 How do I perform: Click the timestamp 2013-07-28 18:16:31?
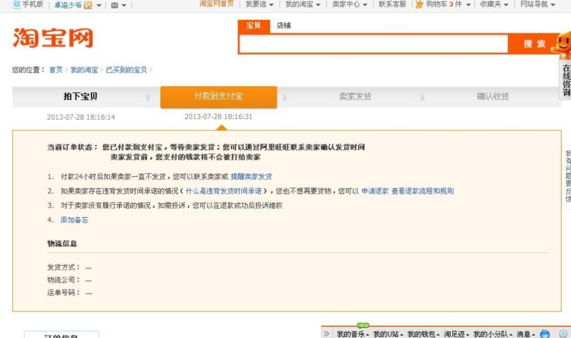pos(219,117)
